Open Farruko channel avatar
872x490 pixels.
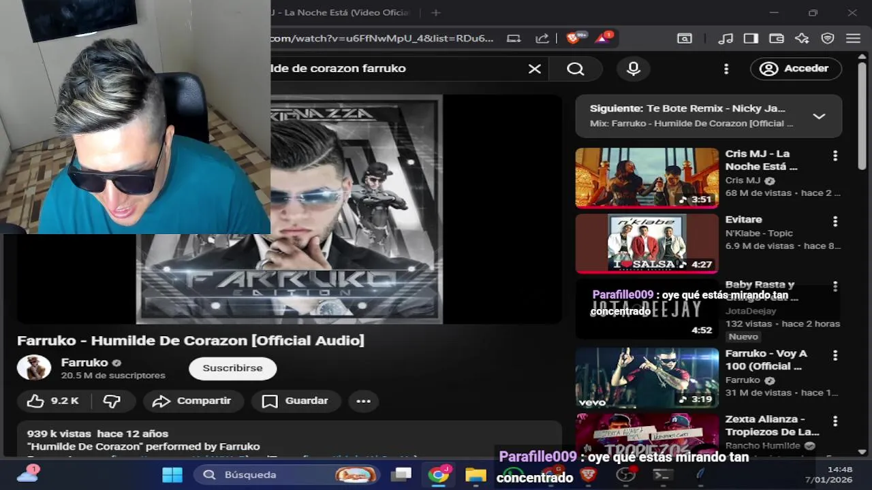click(x=34, y=367)
